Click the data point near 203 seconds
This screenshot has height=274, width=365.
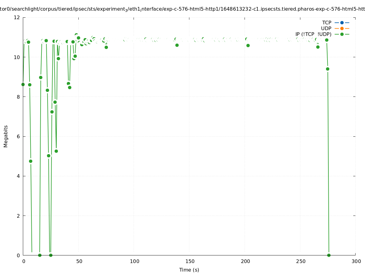coord(248,45)
